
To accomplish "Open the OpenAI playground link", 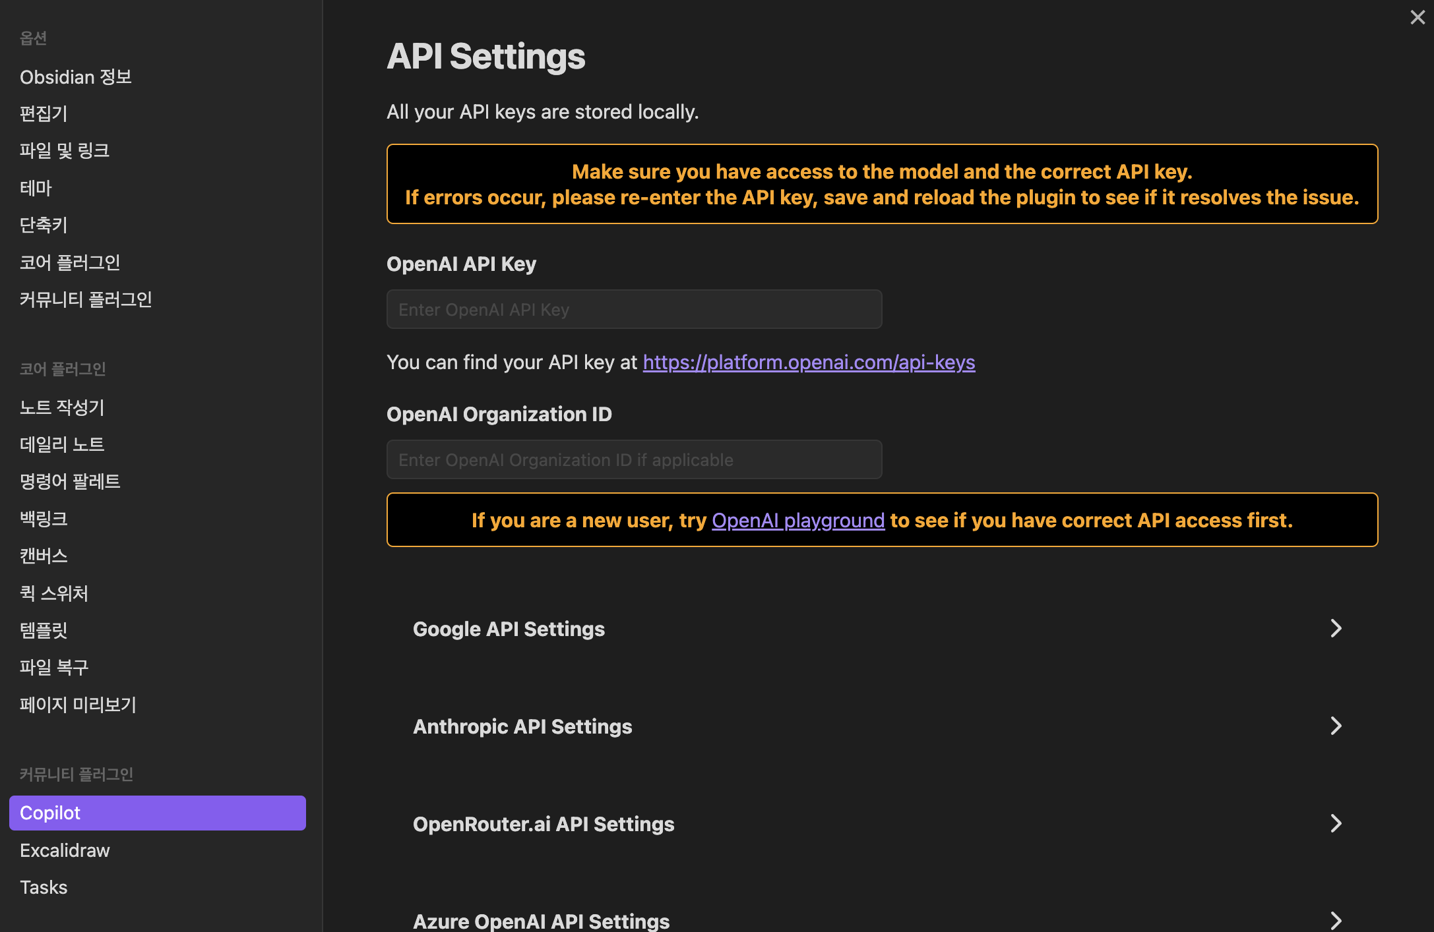I will point(797,520).
